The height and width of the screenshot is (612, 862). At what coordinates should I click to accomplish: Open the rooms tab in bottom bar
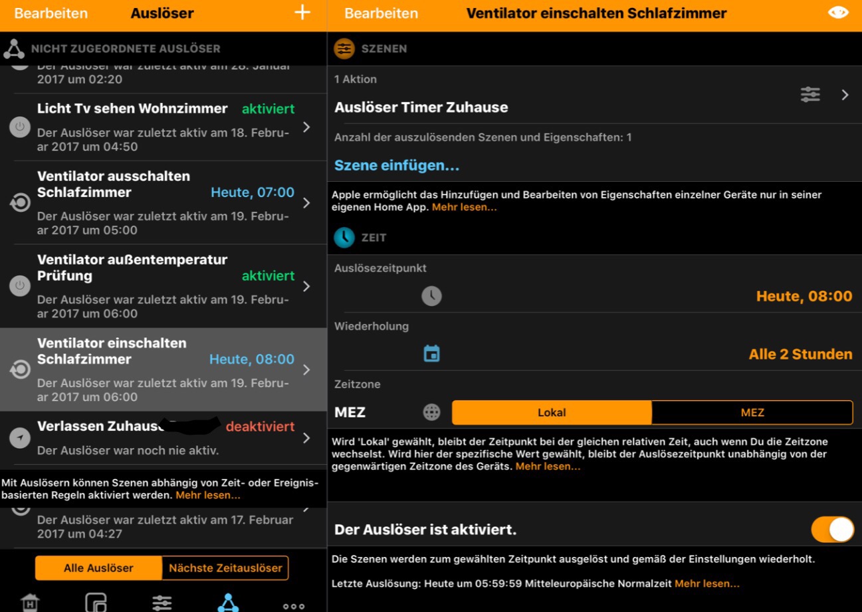[96, 602]
